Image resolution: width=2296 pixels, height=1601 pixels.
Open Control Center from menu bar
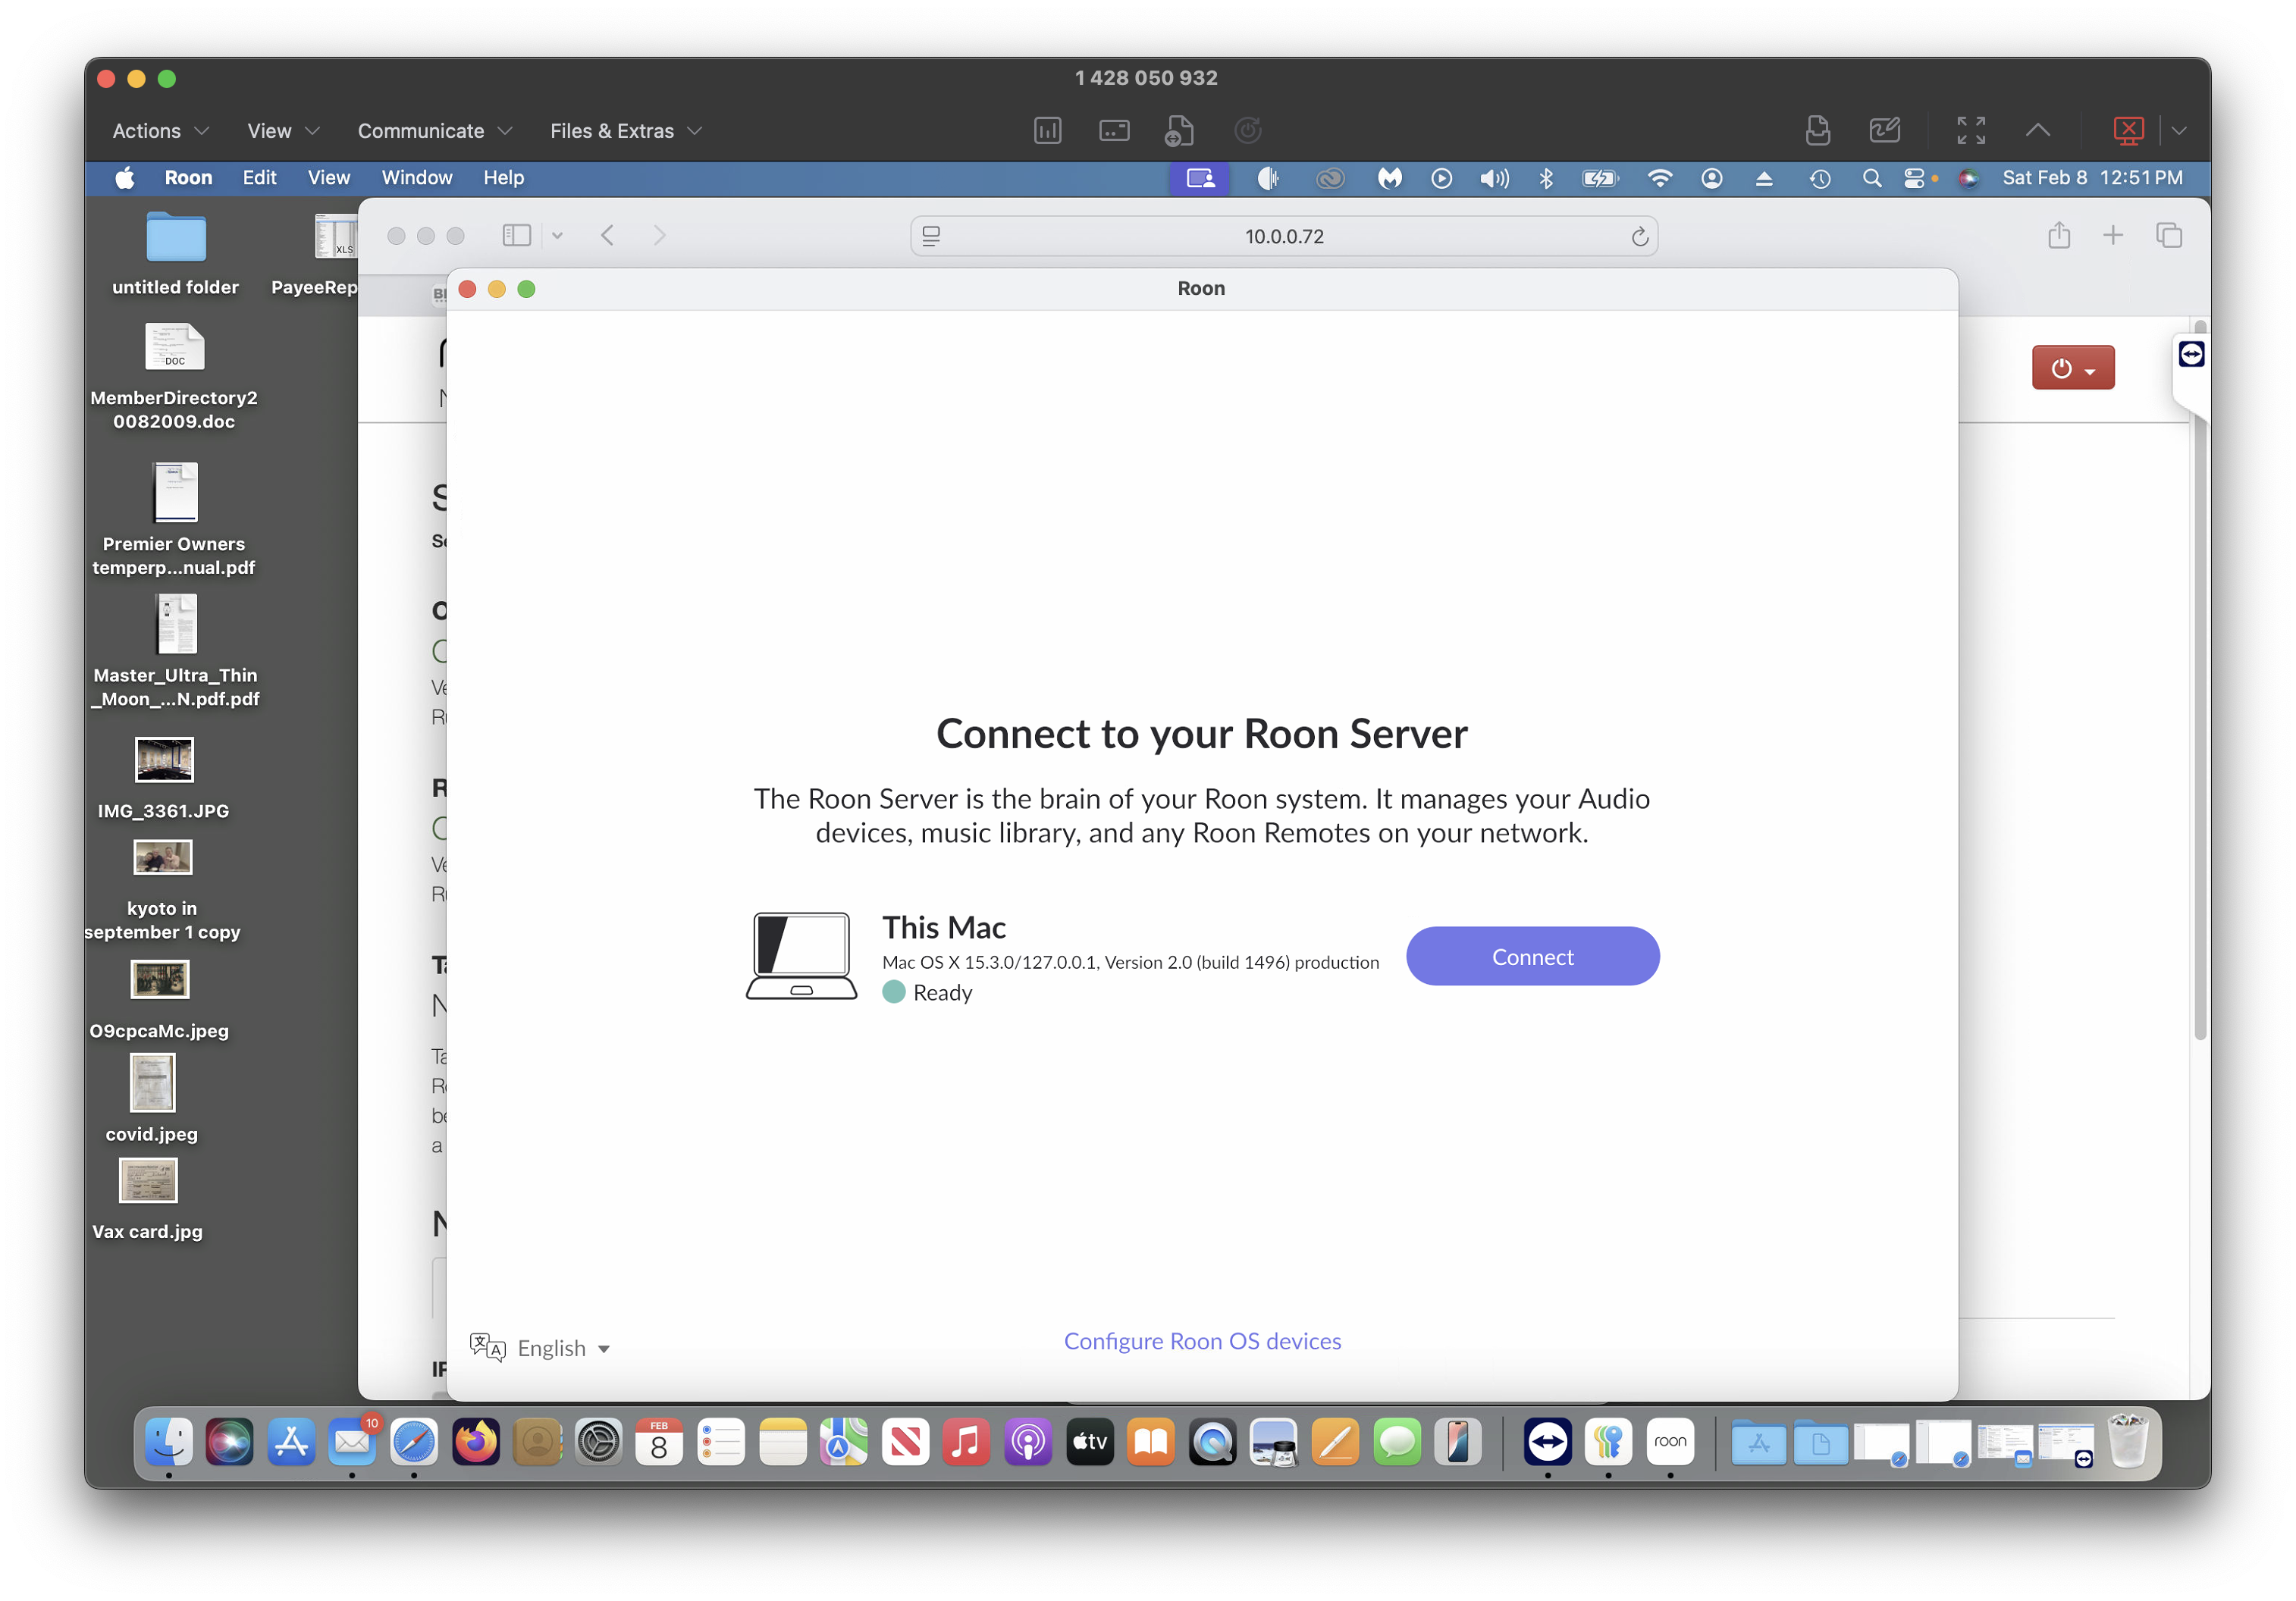click(x=1913, y=178)
